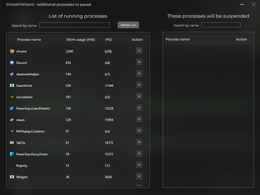This screenshot has height=195, width=260.
Task: Suspend SearchHost by clicking its plus button
Action: (x=139, y=85)
